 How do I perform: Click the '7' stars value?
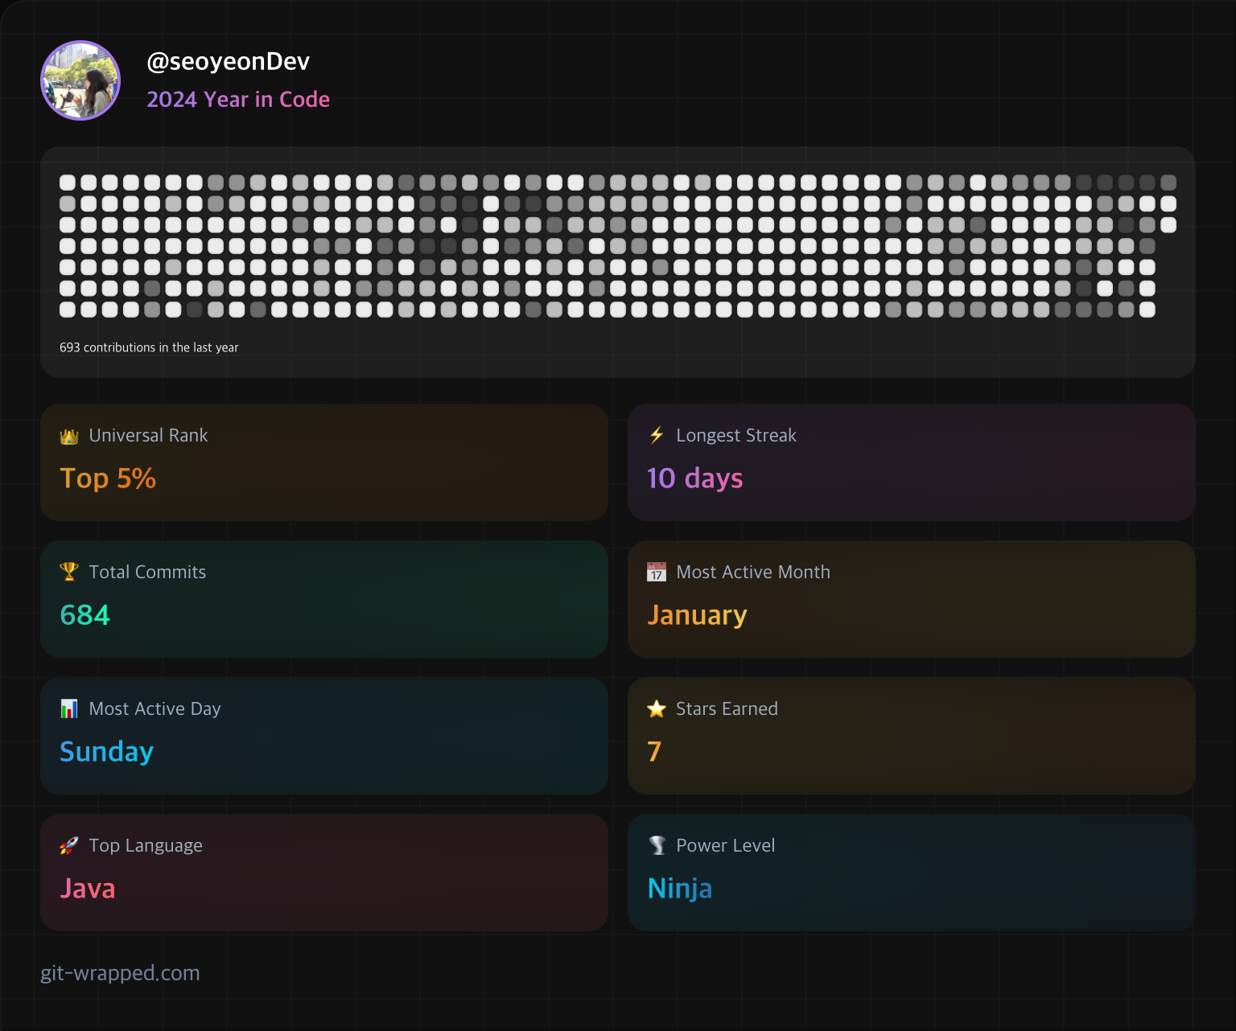click(x=654, y=752)
